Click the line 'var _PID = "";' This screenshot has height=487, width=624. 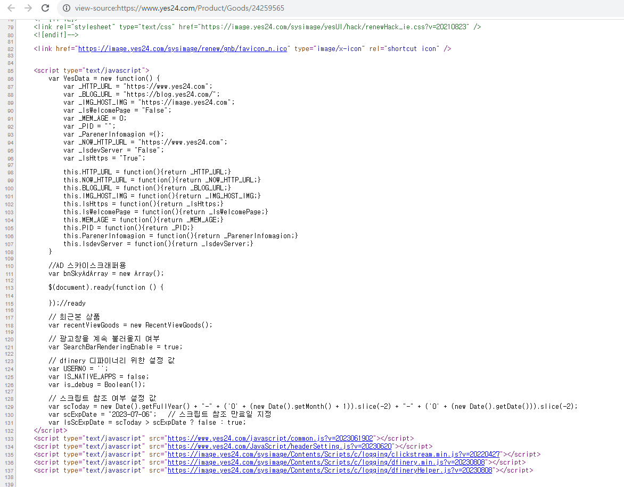click(x=89, y=127)
